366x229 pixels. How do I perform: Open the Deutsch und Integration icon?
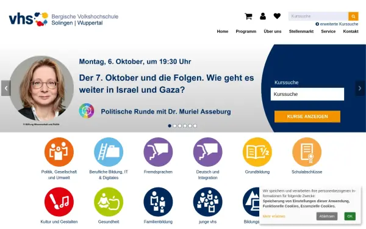[208, 152]
